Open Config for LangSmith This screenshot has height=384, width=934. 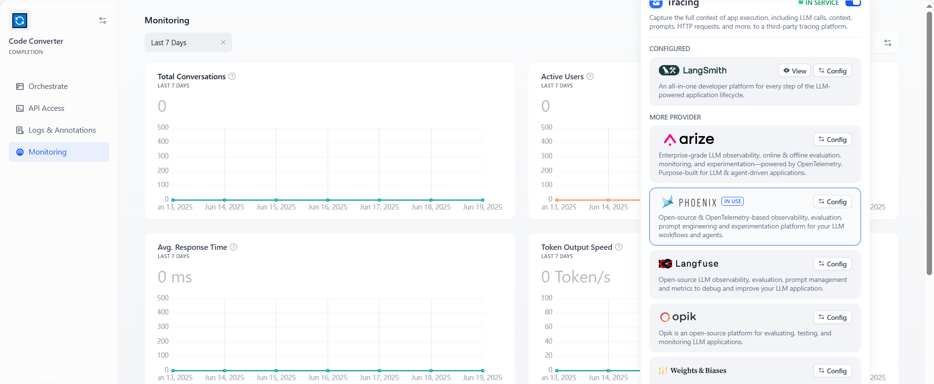point(832,71)
